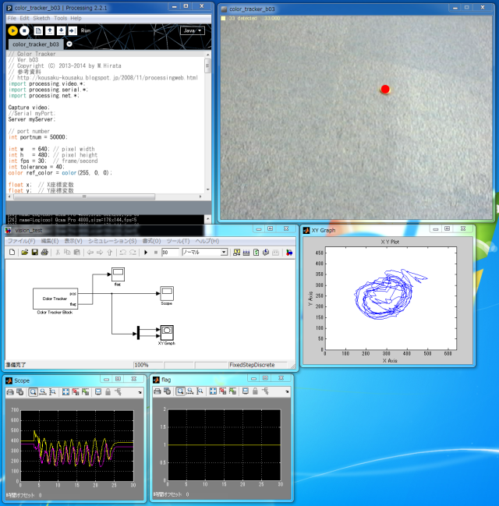Open Parameters icon in Scope window toolbar

point(20,392)
